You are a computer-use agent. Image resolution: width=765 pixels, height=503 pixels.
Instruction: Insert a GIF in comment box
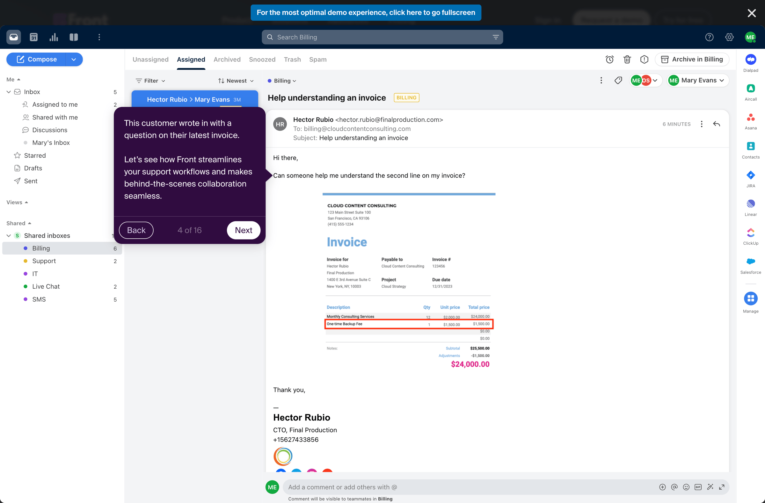point(698,487)
